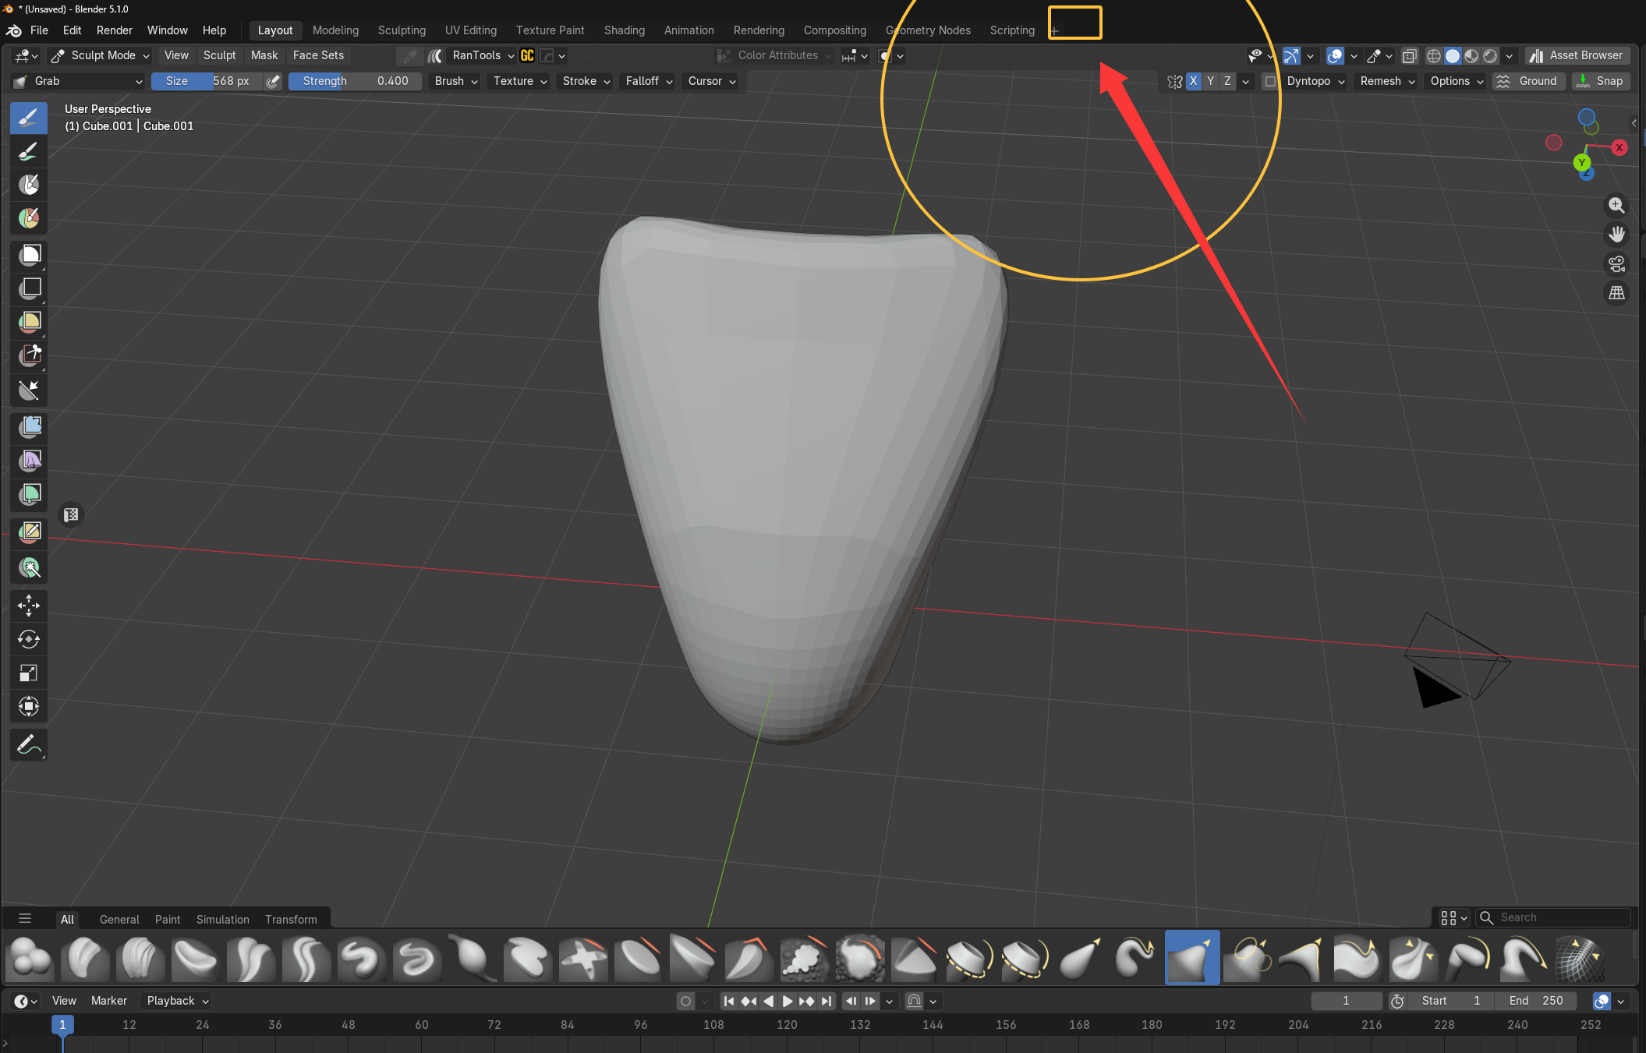The image size is (1646, 1053).
Task: Open the Sculpt Mode dropdown
Action: pyautogui.click(x=100, y=55)
